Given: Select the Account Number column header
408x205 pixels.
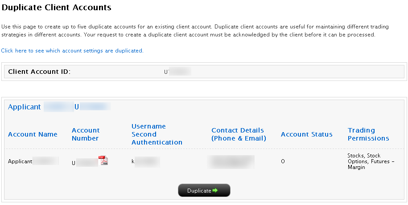Looking at the screenshot, I should pos(86,134).
